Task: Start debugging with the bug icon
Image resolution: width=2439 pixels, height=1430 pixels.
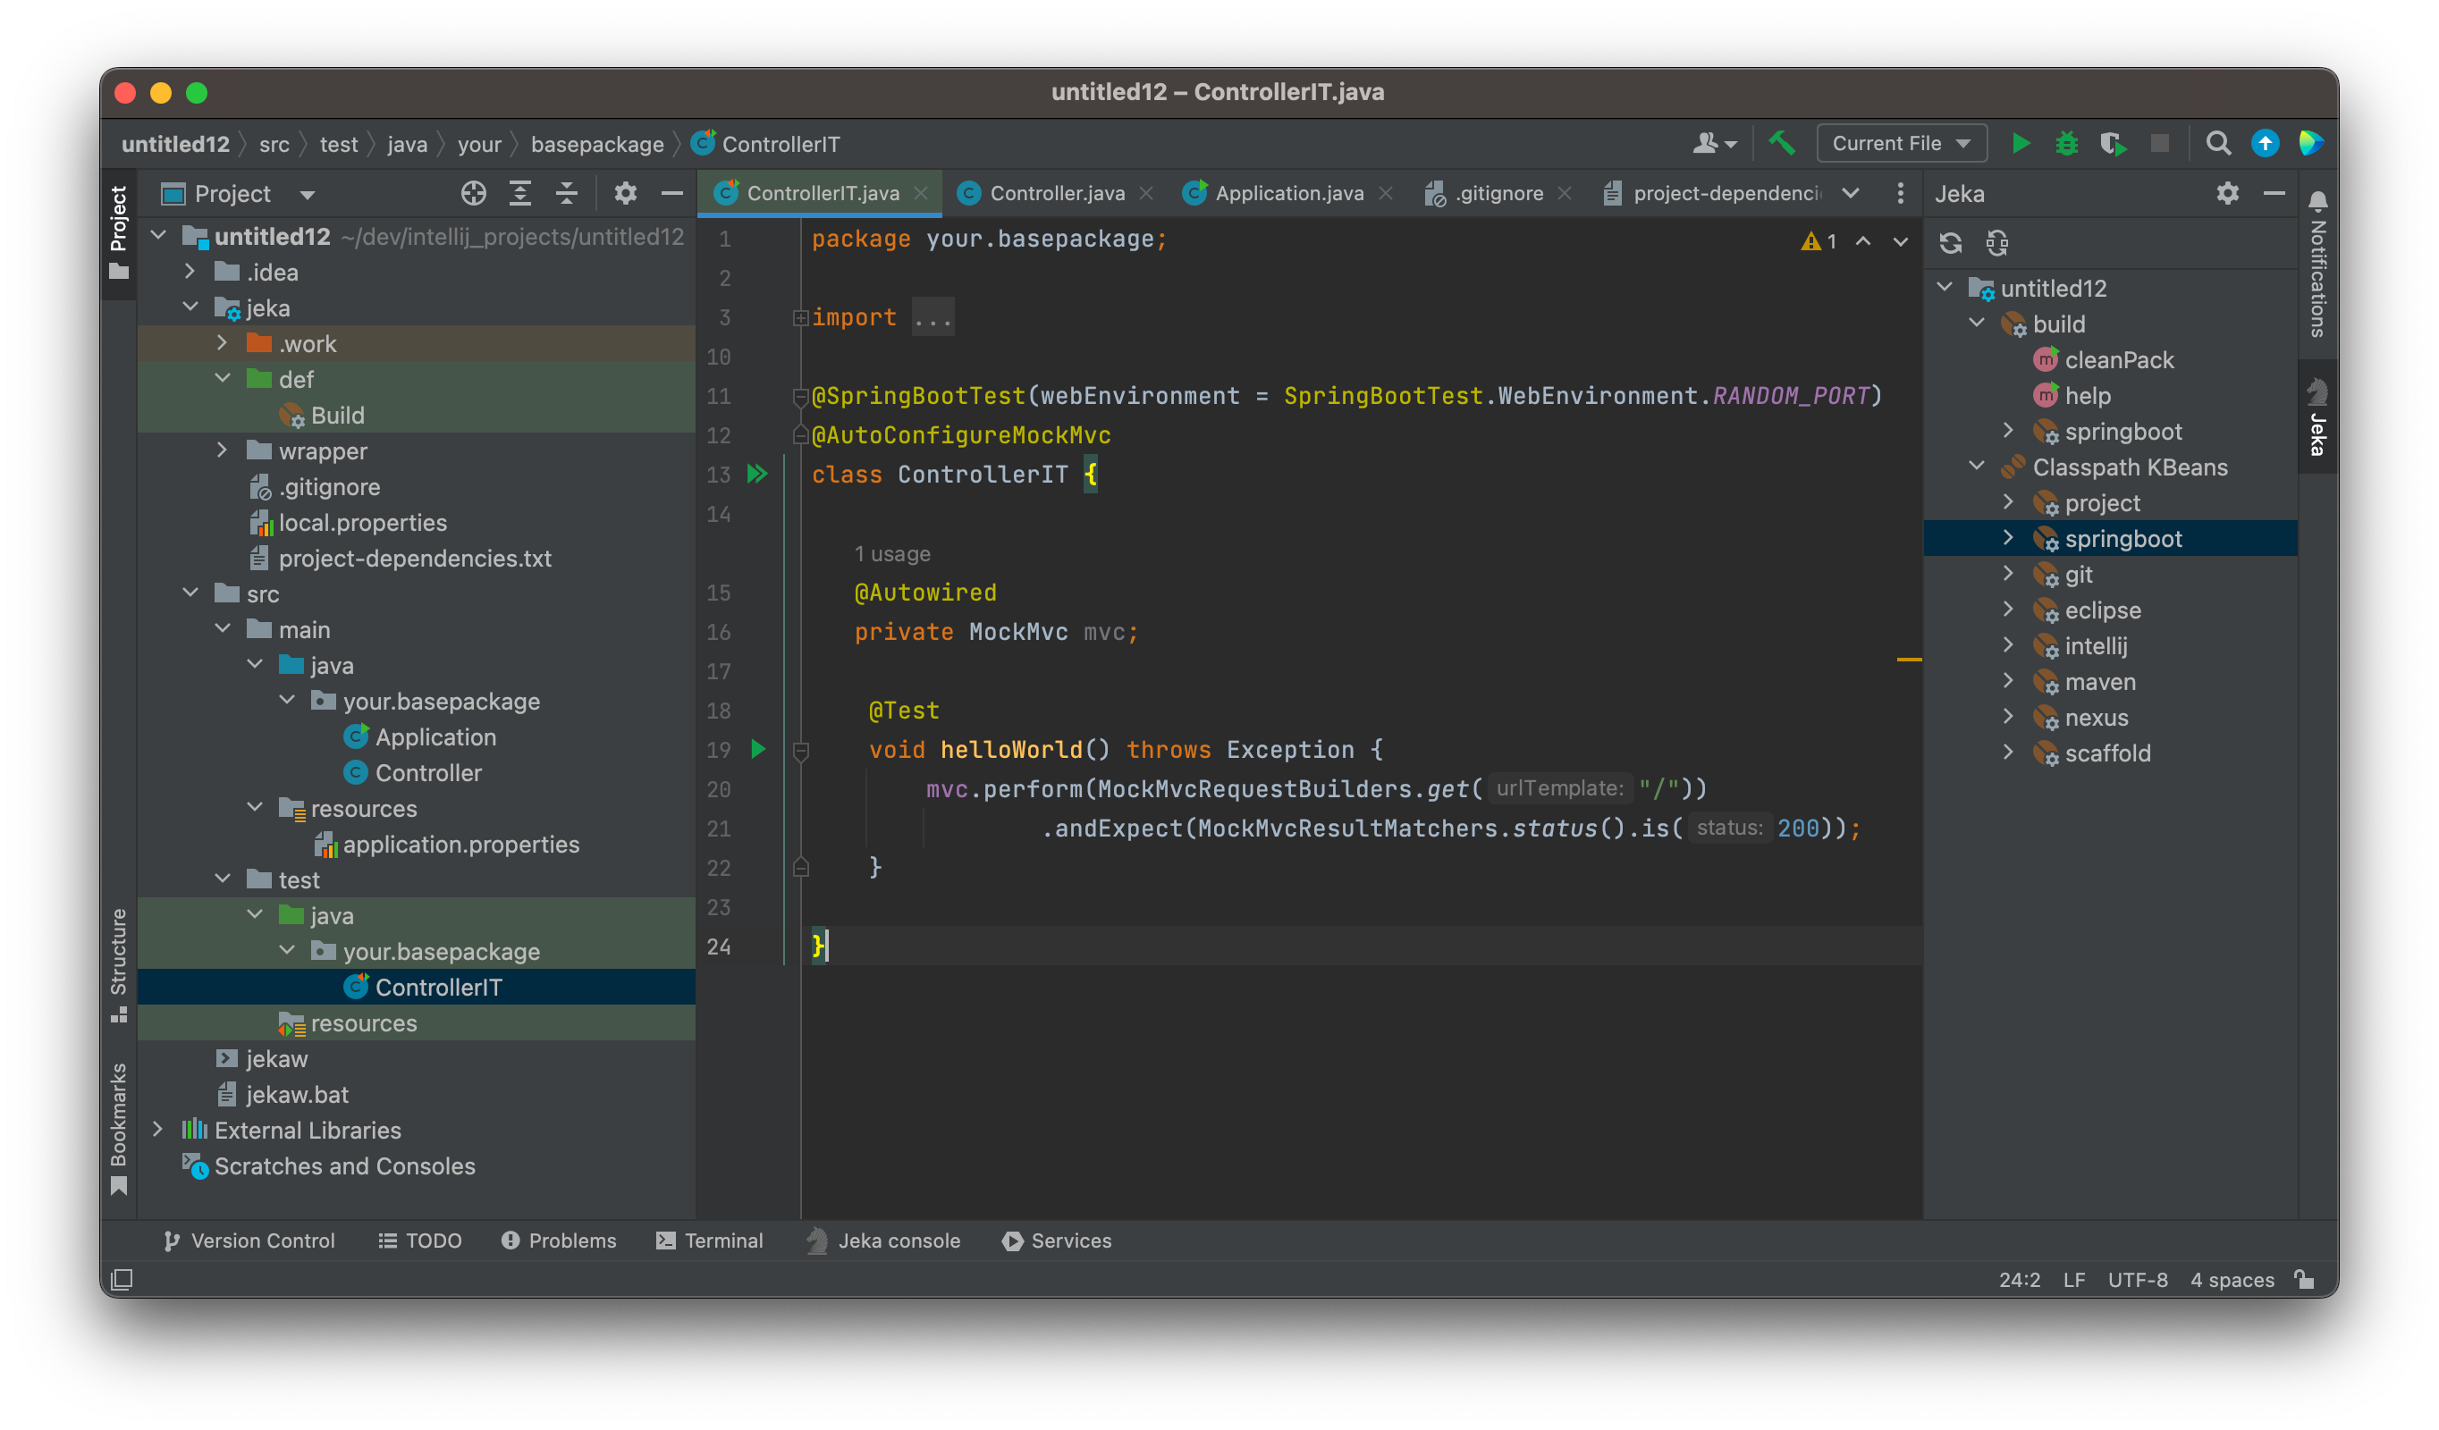Action: click(x=2066, y=143)
